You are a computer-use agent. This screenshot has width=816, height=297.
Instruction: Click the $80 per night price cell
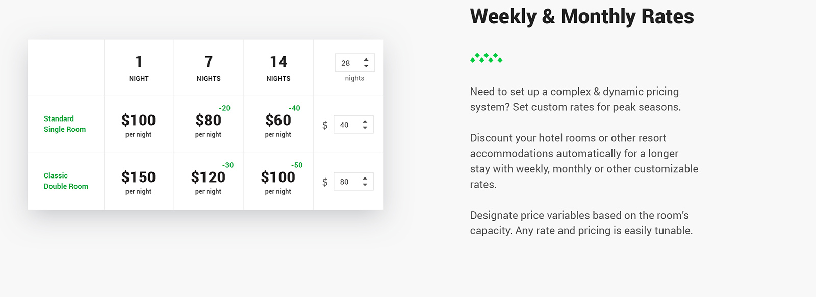pos(209,125)
